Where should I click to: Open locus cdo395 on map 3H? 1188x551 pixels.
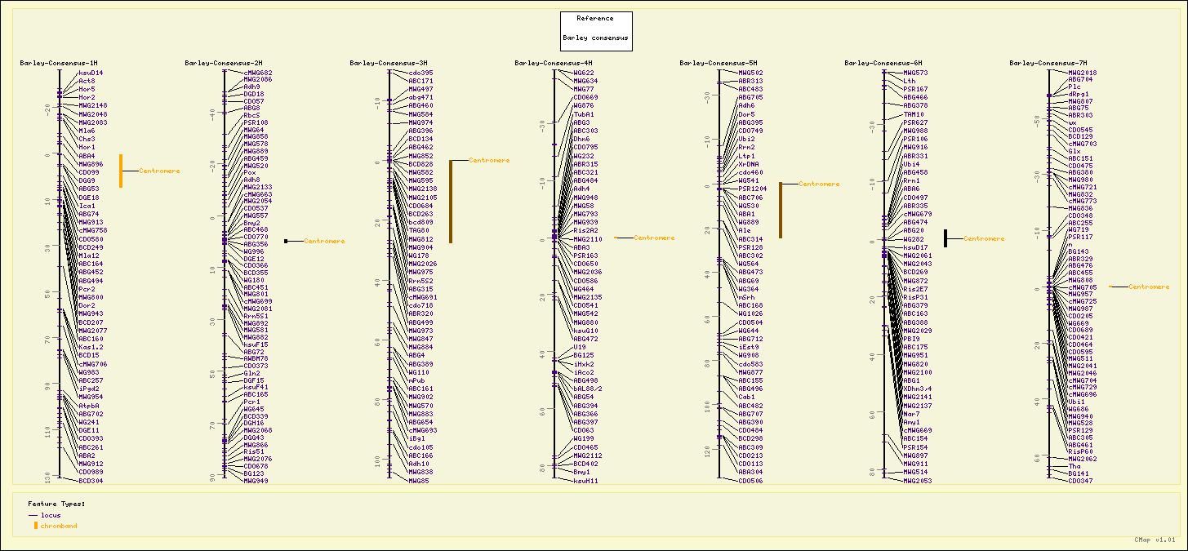click(420, 73)
